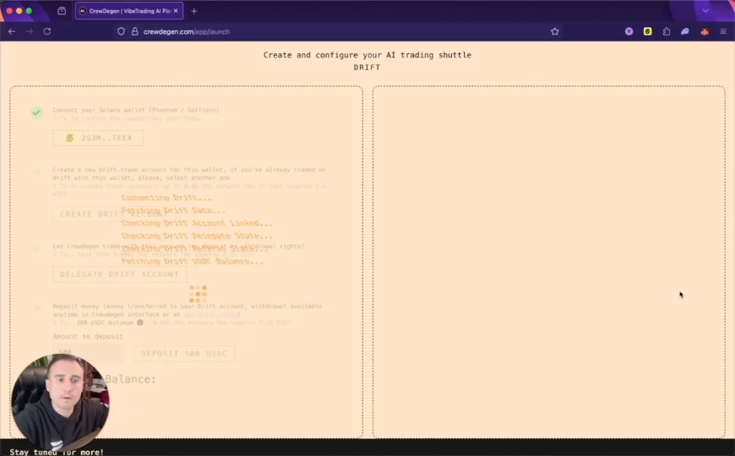Click the DRIFT heading text
Screen dimensions: 735x456
[367, 67]
